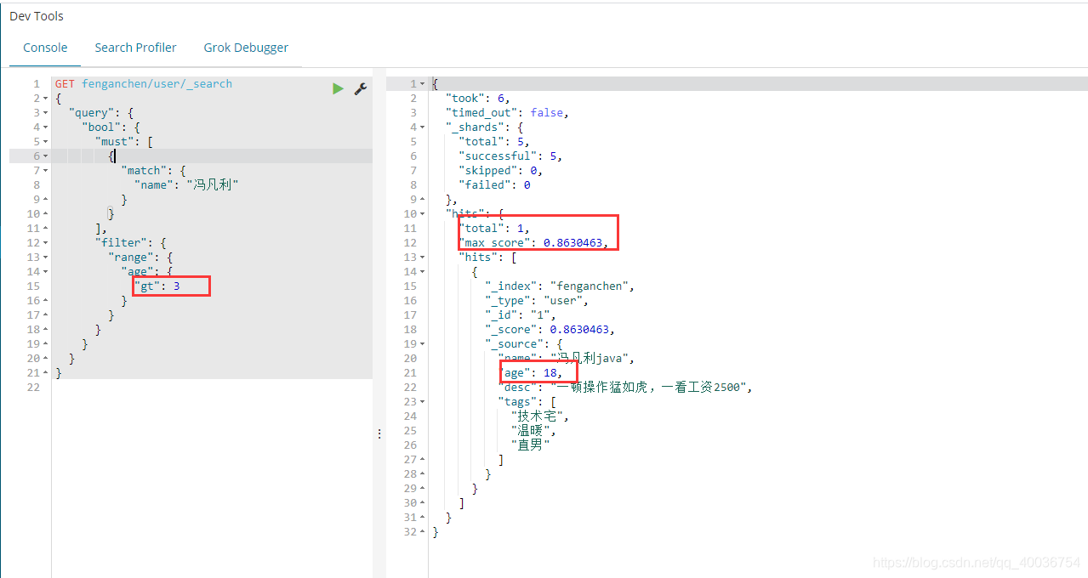Click the "gt": 3 range value

coord(157,286)
